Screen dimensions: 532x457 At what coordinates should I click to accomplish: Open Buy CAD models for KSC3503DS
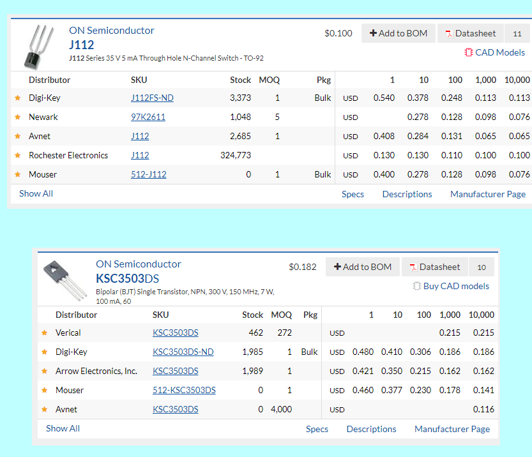pyautogui.click(x=451, y=286)
